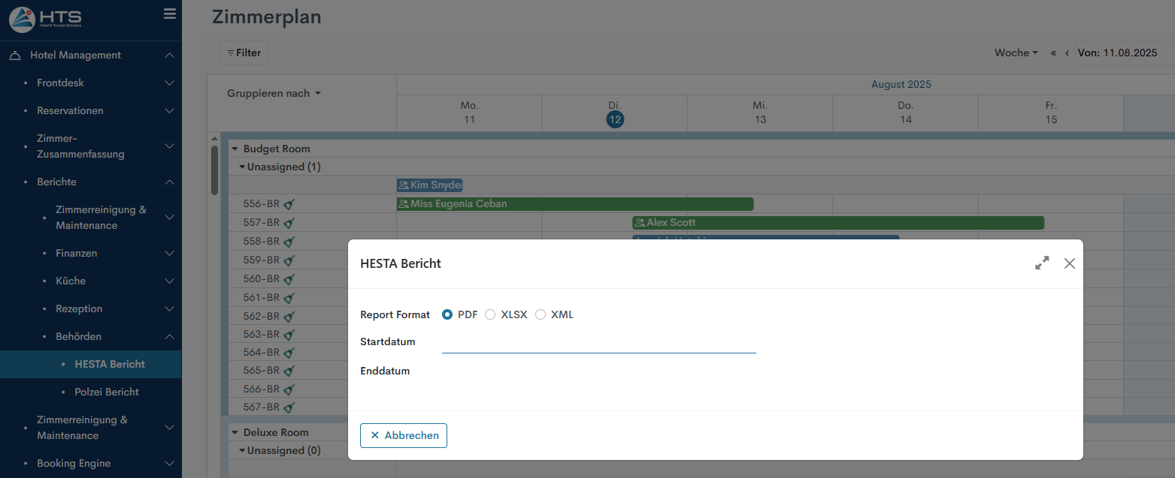
Task: Click guest icon on Kim Snyder booking
Action: 404,185
